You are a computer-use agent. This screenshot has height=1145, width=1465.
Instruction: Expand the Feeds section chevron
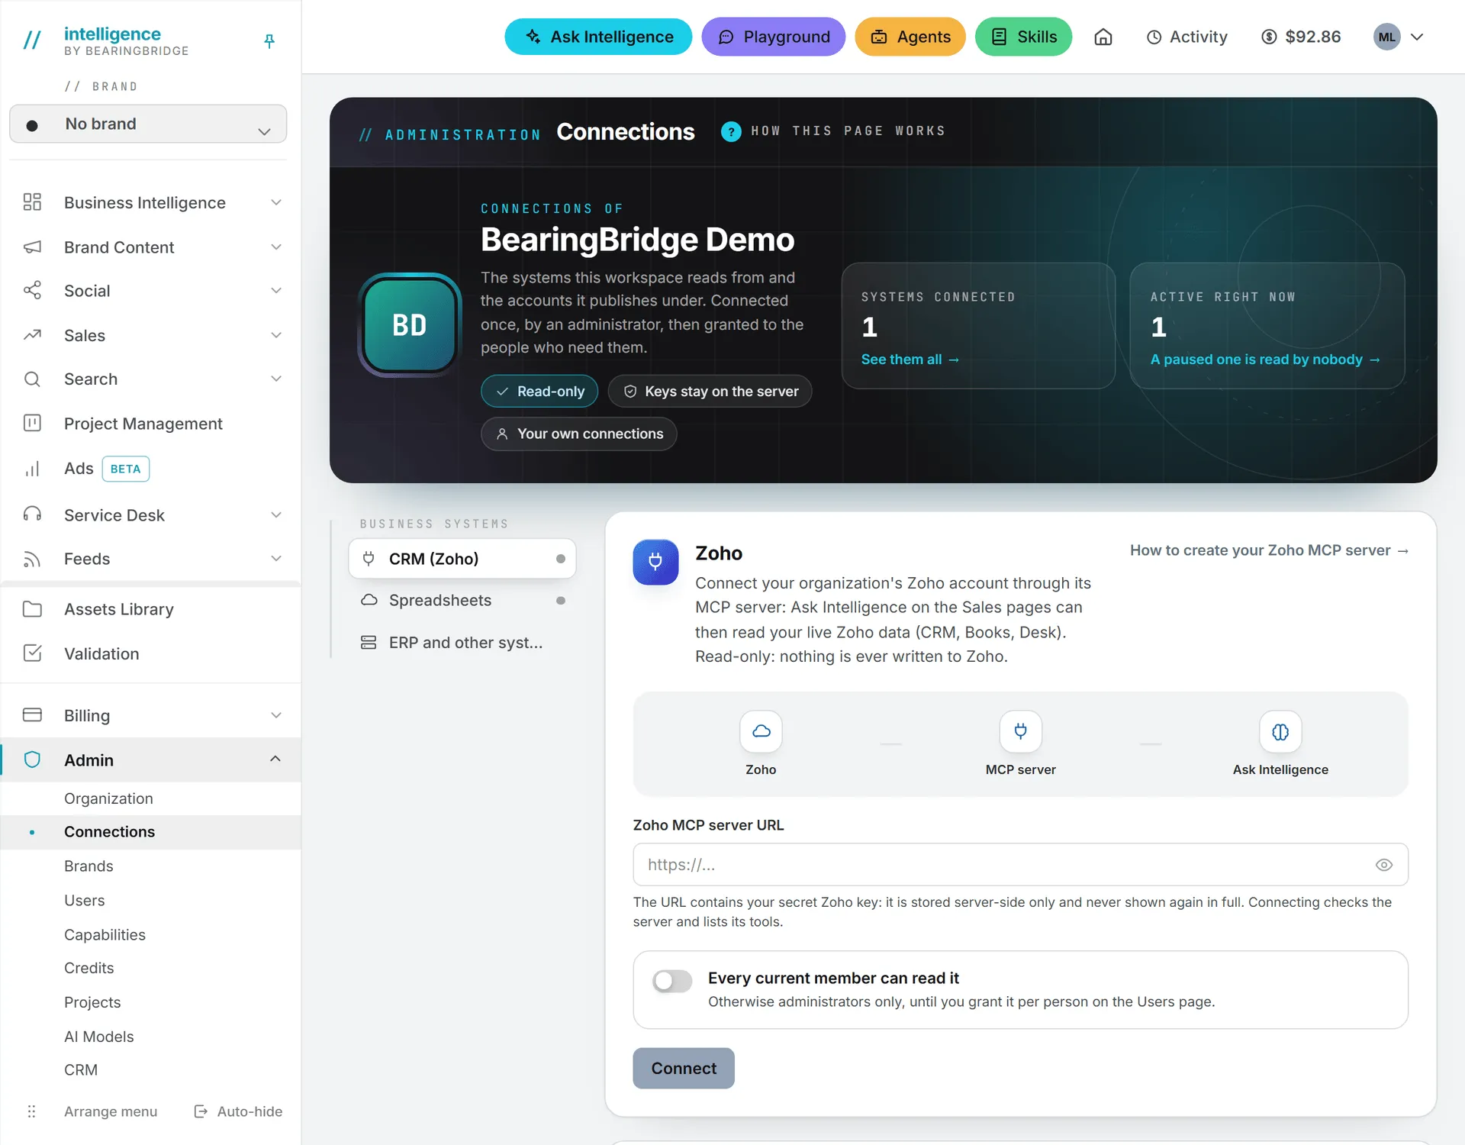pos(276,559)
